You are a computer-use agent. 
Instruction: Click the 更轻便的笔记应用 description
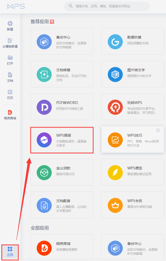pyautogui.click(x=139, y=174)
